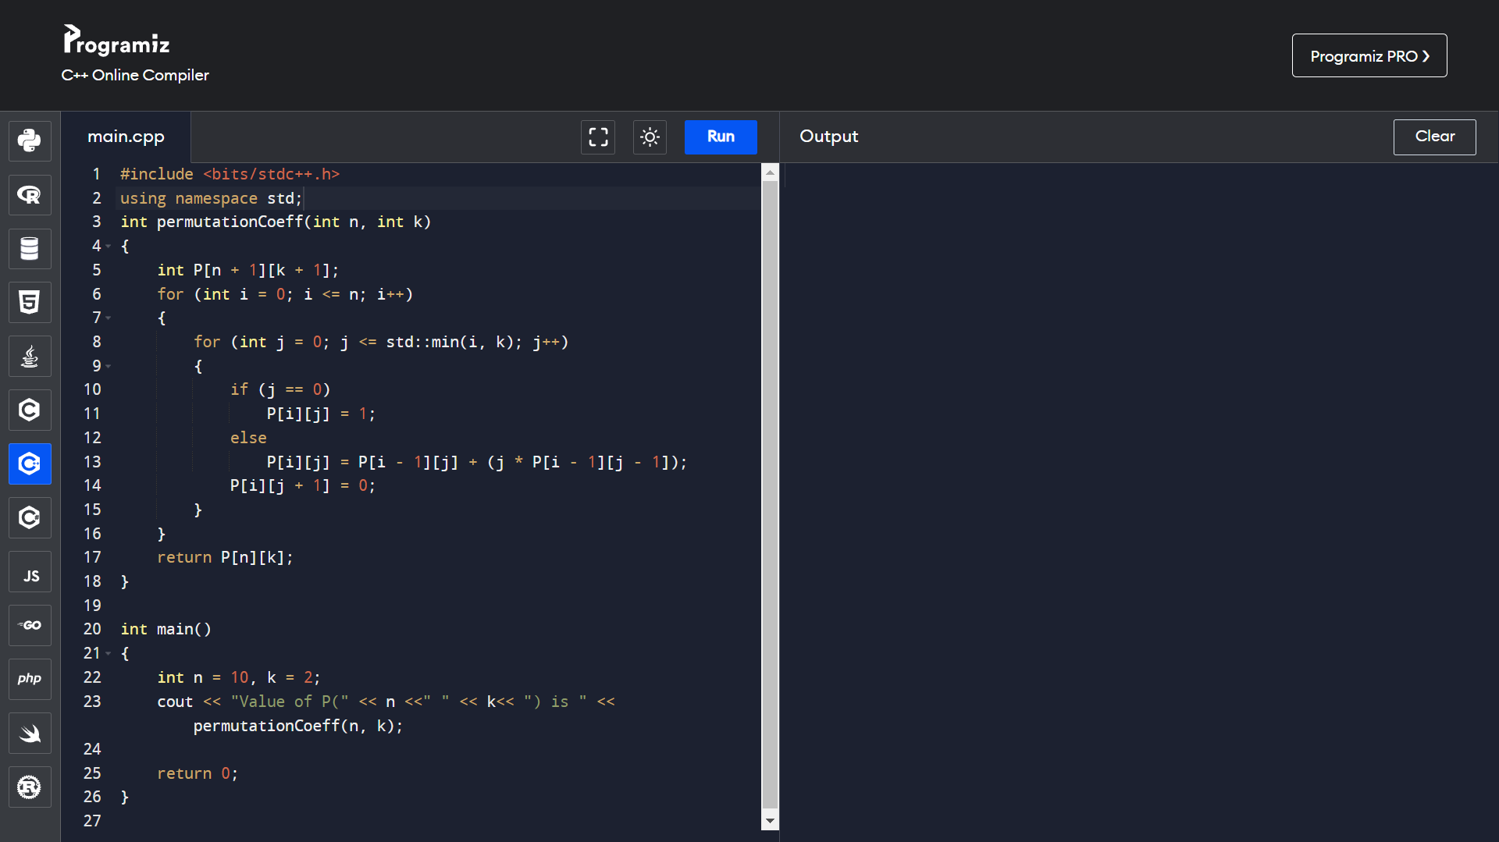Screen dimensions: 1499x842
Task: Clear the output panel
Action: (x=1434, y=137)
